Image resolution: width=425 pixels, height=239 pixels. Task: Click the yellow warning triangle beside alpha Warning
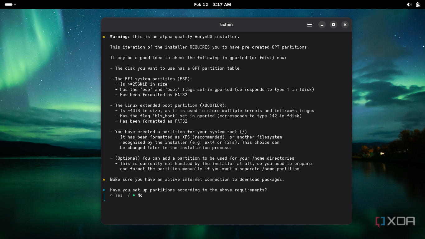click(x=104, y=37)
